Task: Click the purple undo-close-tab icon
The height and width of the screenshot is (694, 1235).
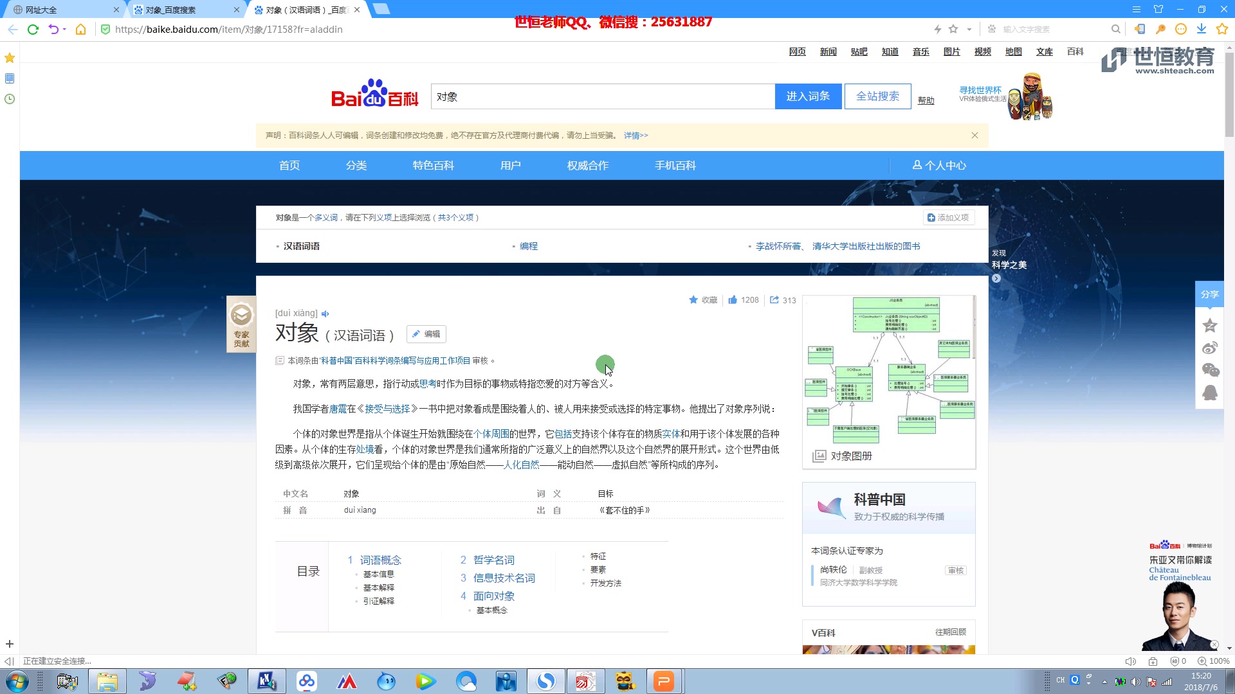Action: [53, 29]
